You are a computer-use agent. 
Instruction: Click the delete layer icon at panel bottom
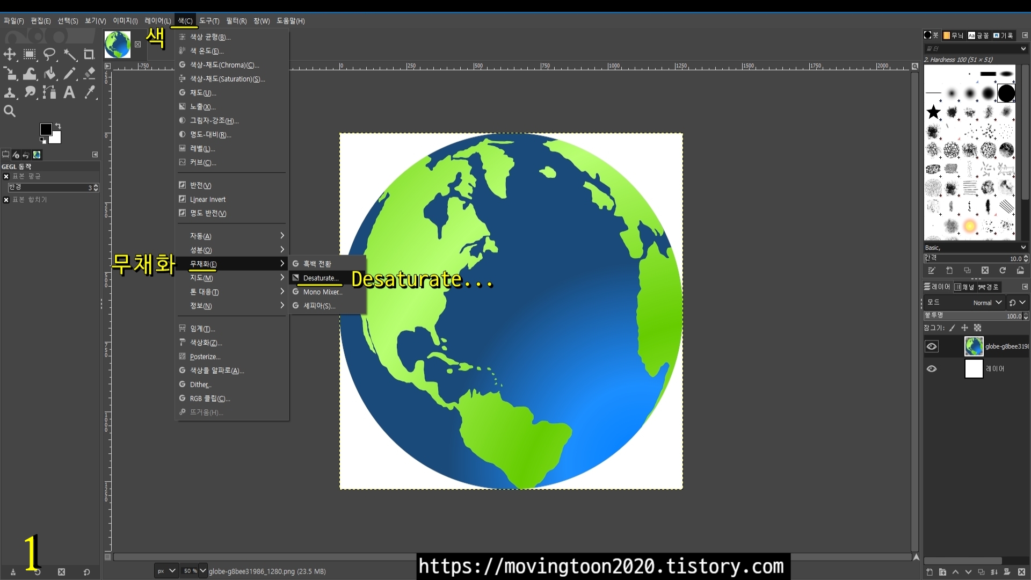pyautogui.click(x=1021, y=572)
